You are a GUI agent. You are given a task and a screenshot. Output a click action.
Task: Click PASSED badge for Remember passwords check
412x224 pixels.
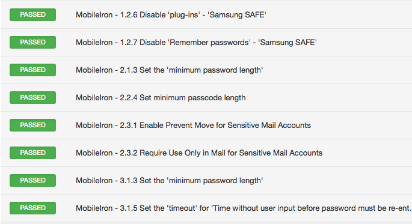32,42
